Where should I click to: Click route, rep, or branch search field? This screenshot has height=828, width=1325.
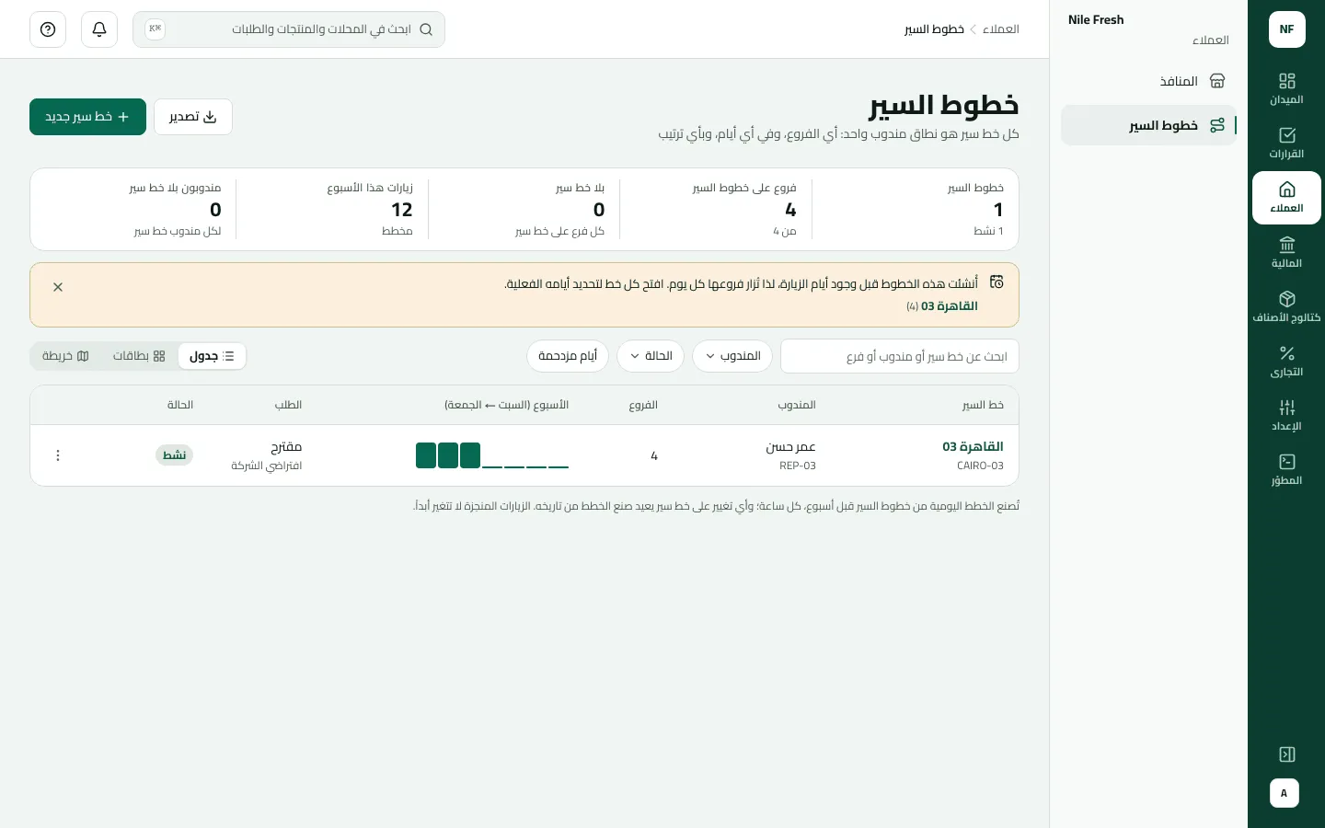pos(900,356)
